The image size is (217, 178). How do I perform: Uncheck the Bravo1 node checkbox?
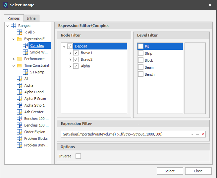coord(76,53)
